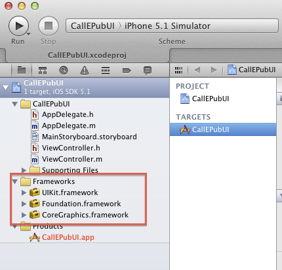
Task: Click the target application icon in TARGETS
Action: 185,129
